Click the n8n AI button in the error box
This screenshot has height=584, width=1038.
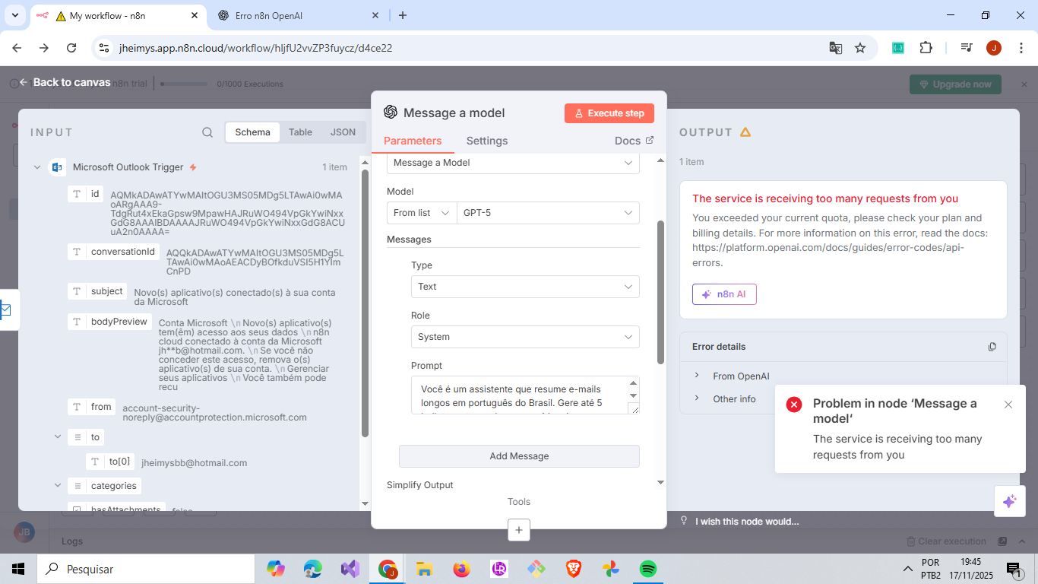pyautogui.click(x=724, y=294)
